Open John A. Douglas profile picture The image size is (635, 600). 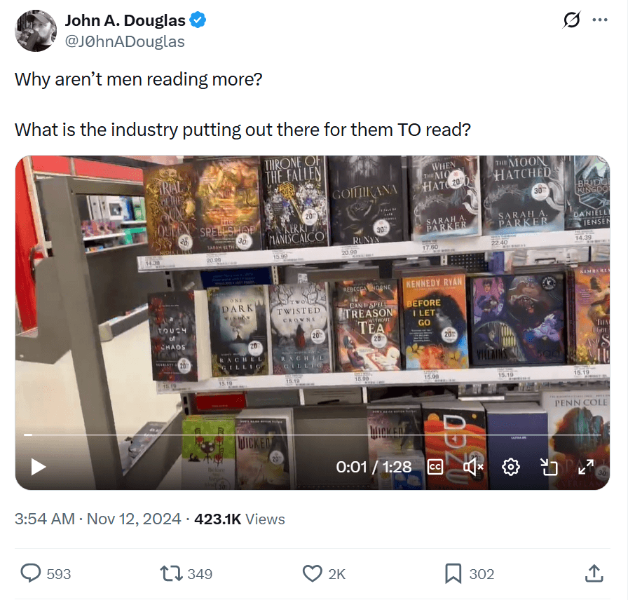click(x=36, y=31)
